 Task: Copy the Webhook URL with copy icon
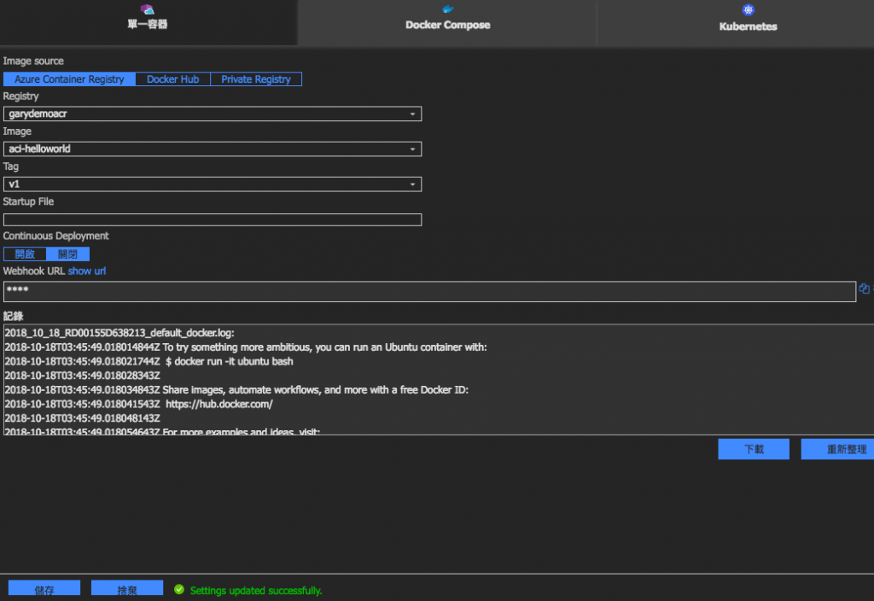(864, 289)
